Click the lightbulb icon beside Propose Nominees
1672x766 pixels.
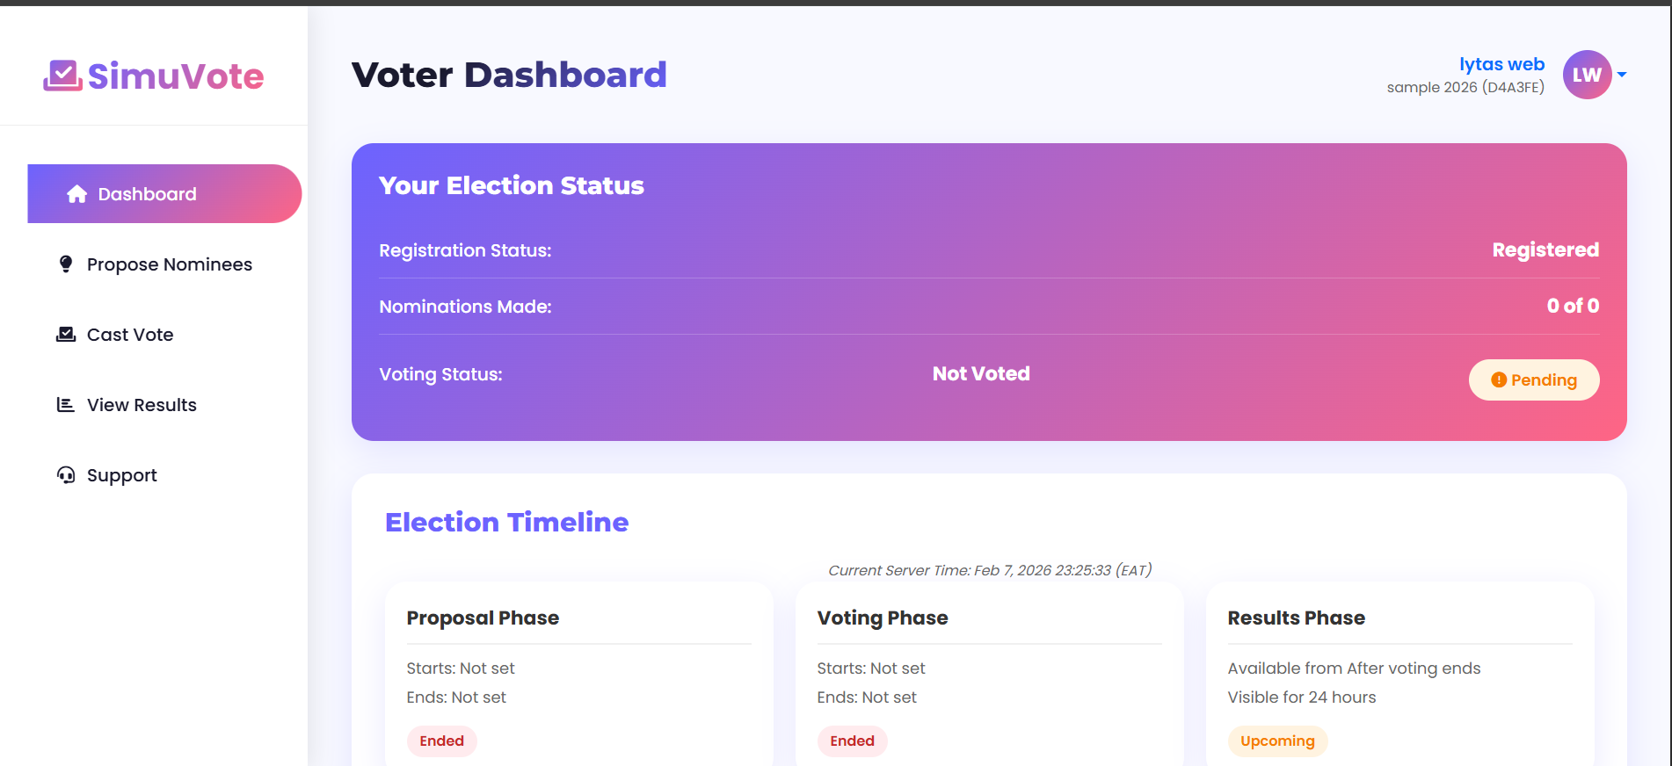click(66, 264)
